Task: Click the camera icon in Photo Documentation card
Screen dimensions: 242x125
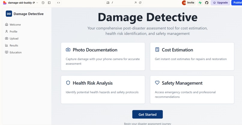Action: tap(68, 50)
